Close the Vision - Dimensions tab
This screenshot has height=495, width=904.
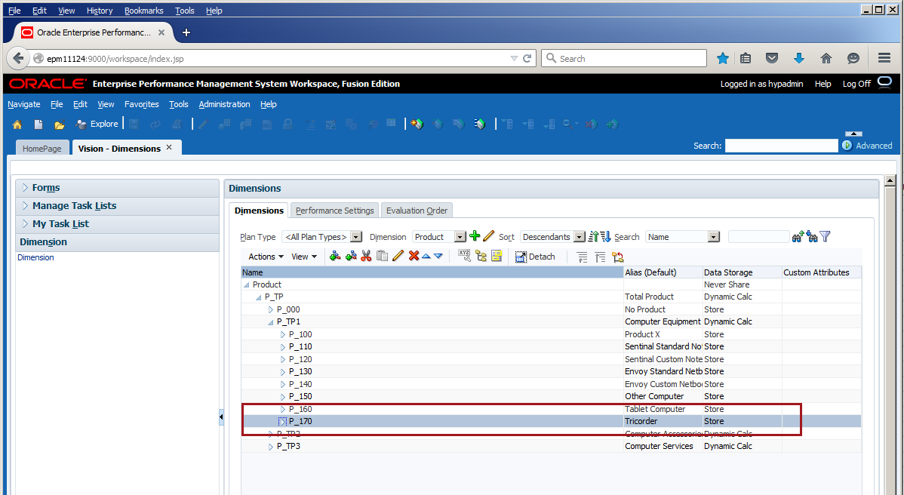click(x=169, y=148)
